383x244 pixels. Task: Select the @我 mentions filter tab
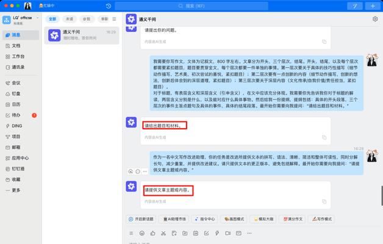(87, 19)
